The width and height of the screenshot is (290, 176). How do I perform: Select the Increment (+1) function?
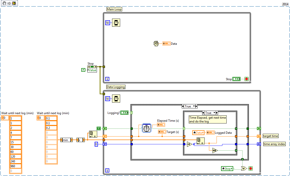pos(189,144)
